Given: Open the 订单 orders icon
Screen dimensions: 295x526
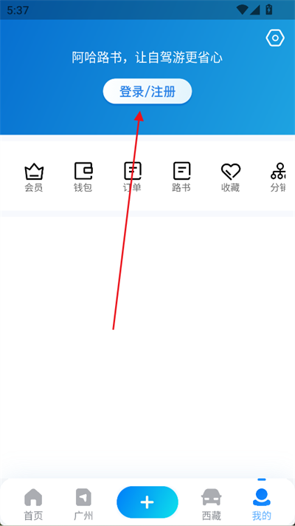Looking at the screenshot, I should 133,171.
